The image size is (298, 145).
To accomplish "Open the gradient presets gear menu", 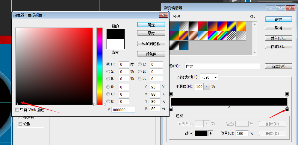I will (252, 17).
